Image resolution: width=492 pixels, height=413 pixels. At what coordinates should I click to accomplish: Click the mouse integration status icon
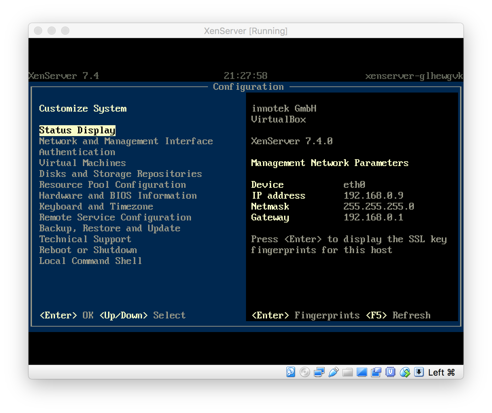(405, 372)
